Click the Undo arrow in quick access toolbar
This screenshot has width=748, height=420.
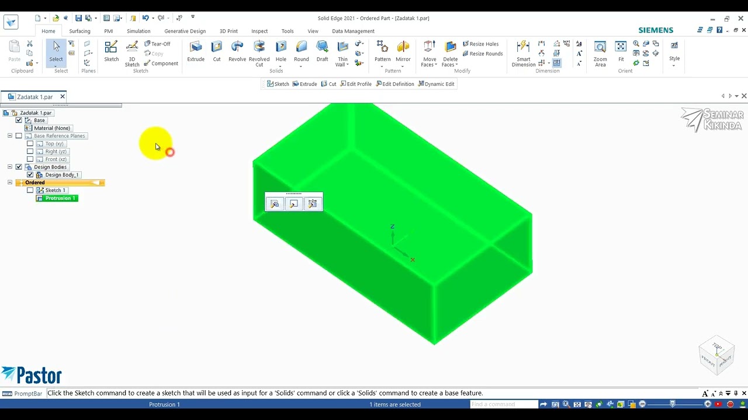[145, 18]
